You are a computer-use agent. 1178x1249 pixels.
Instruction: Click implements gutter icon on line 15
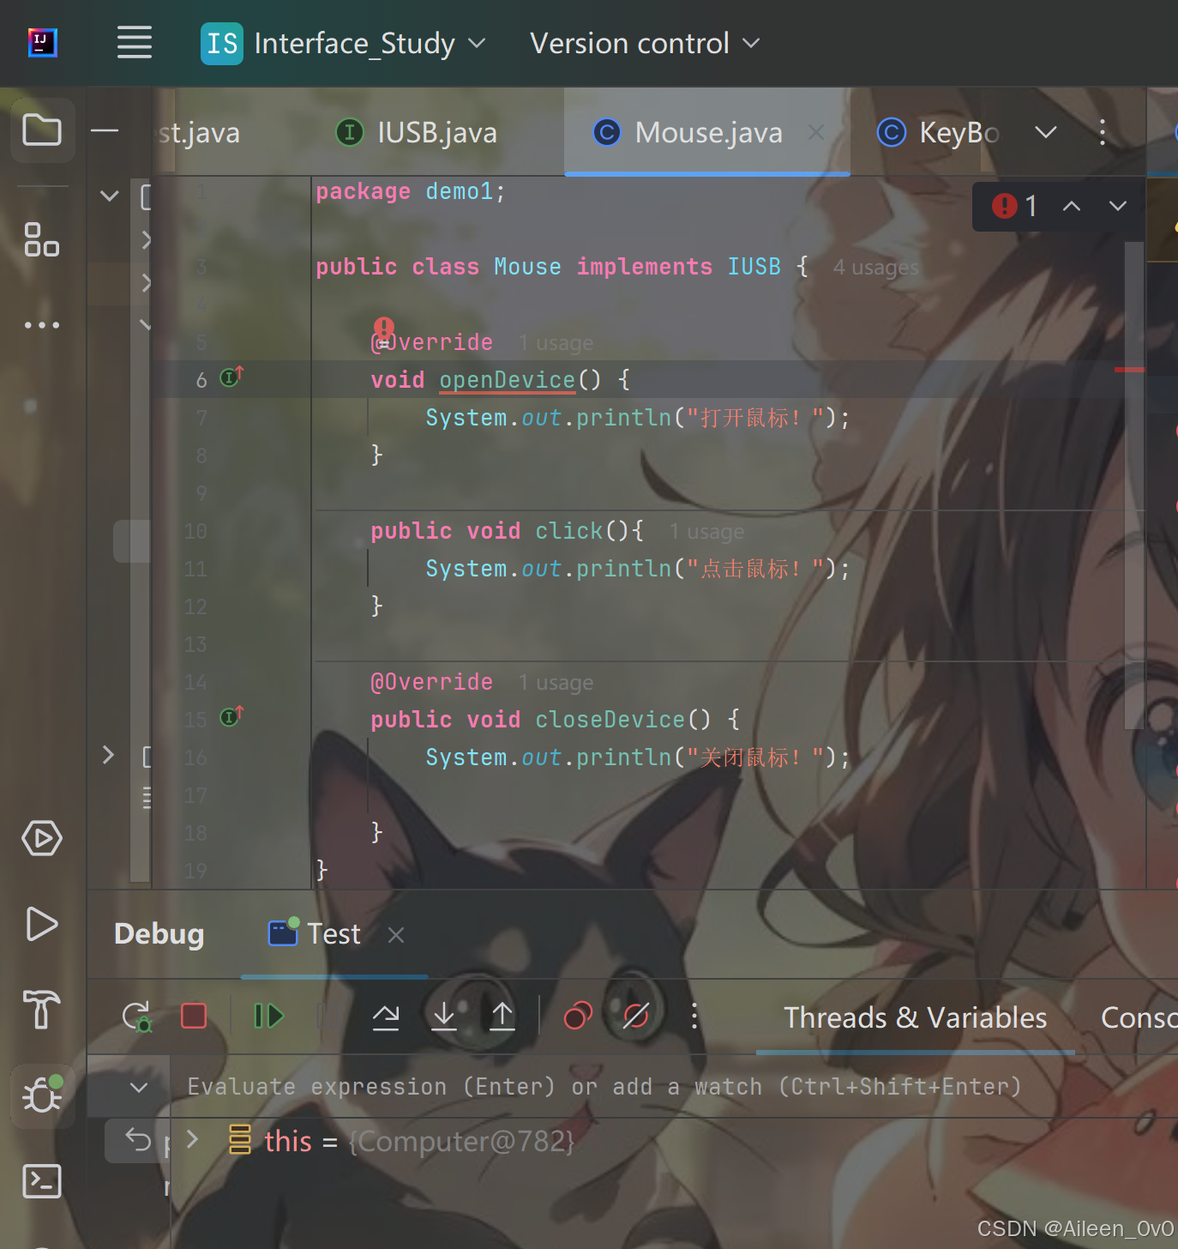[231, 716]
